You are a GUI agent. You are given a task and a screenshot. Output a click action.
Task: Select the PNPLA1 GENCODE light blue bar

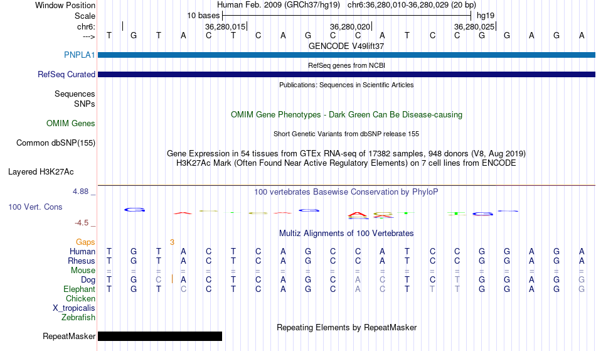347,55
